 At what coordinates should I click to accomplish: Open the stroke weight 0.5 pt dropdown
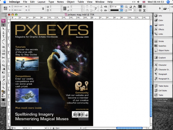(121, 7)
